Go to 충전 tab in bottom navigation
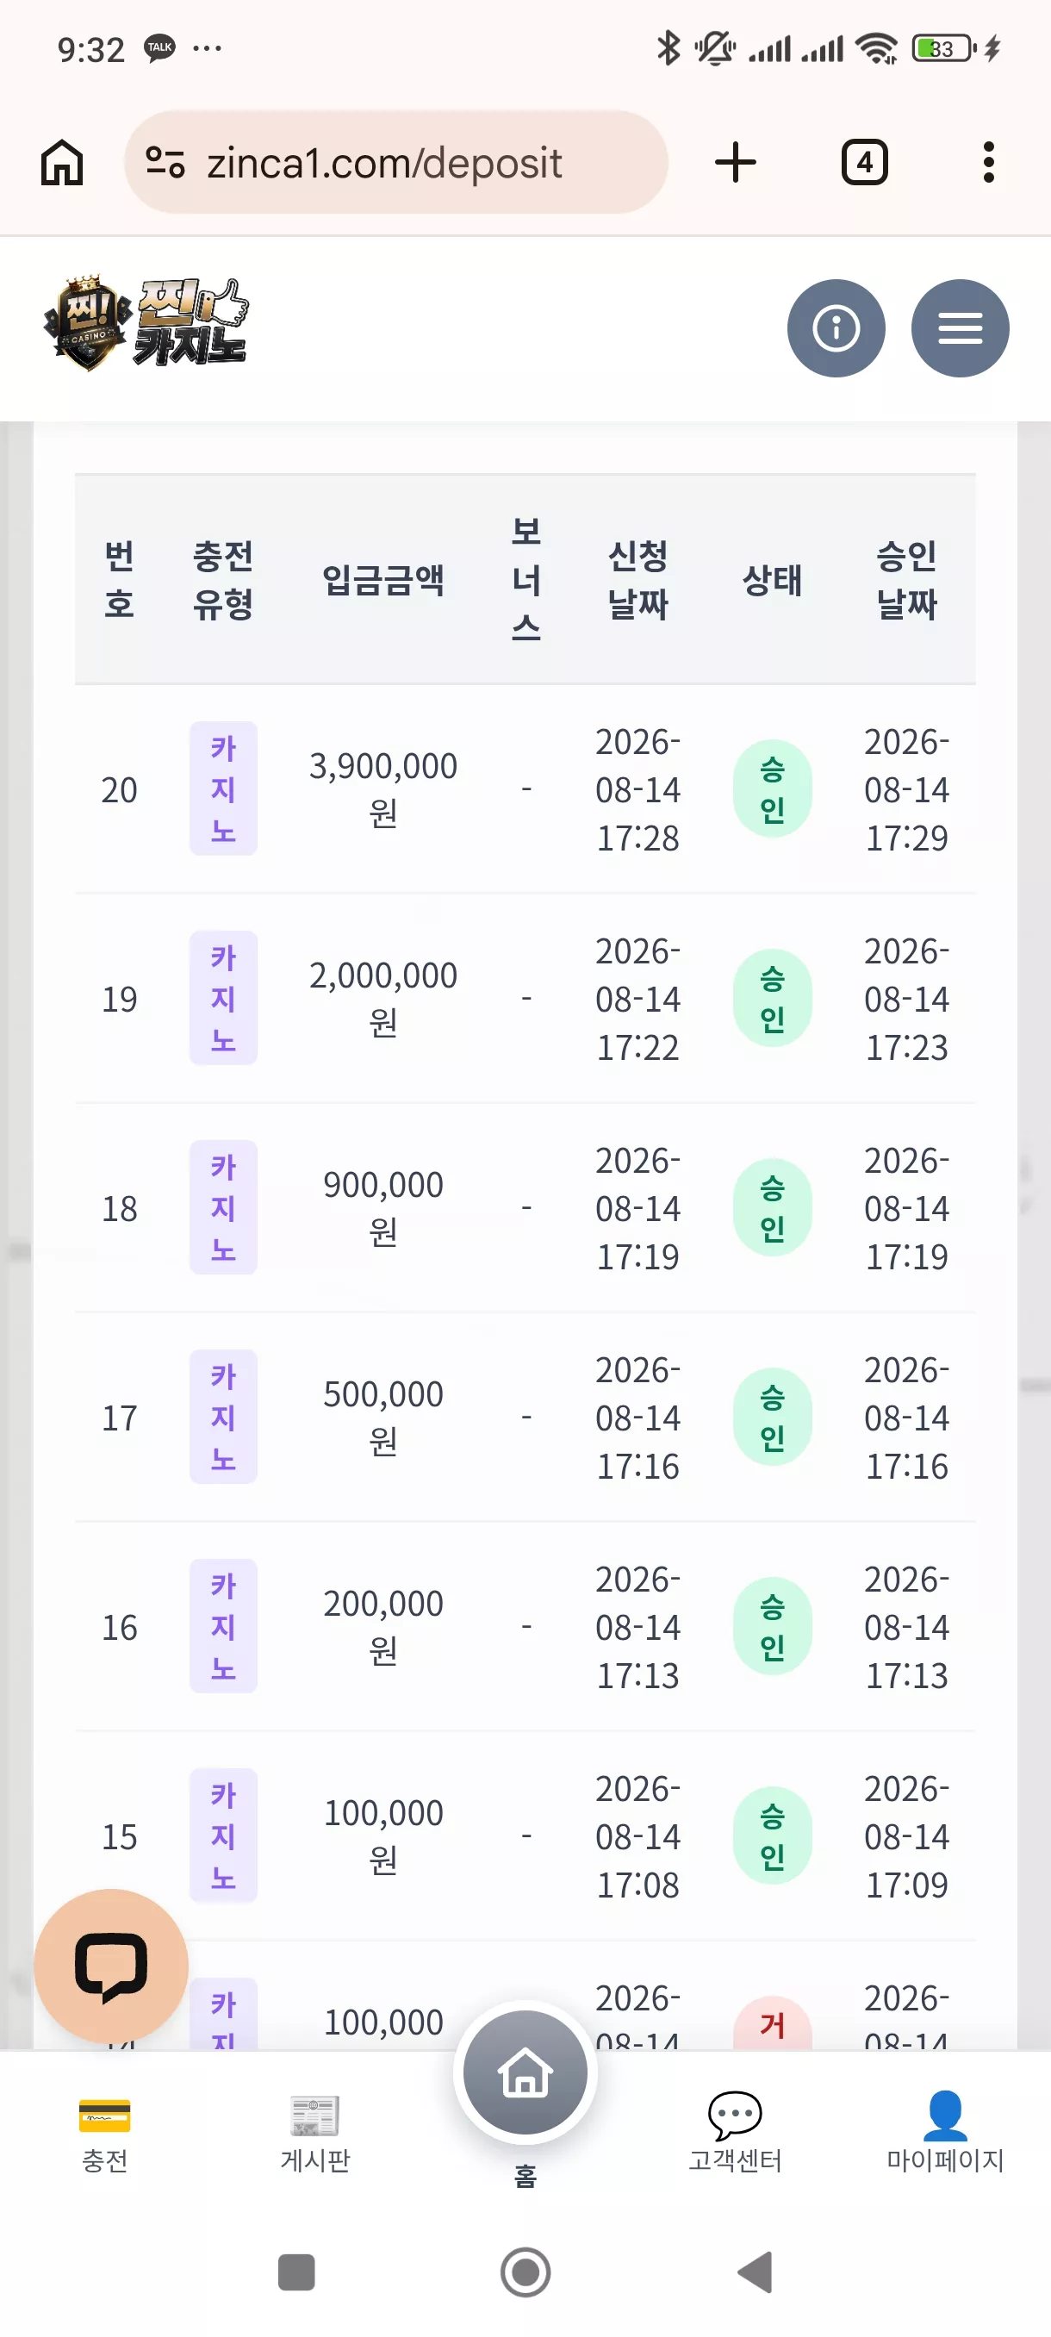The height and width of the screenshot is (2337, 1051). (104, 2134)
